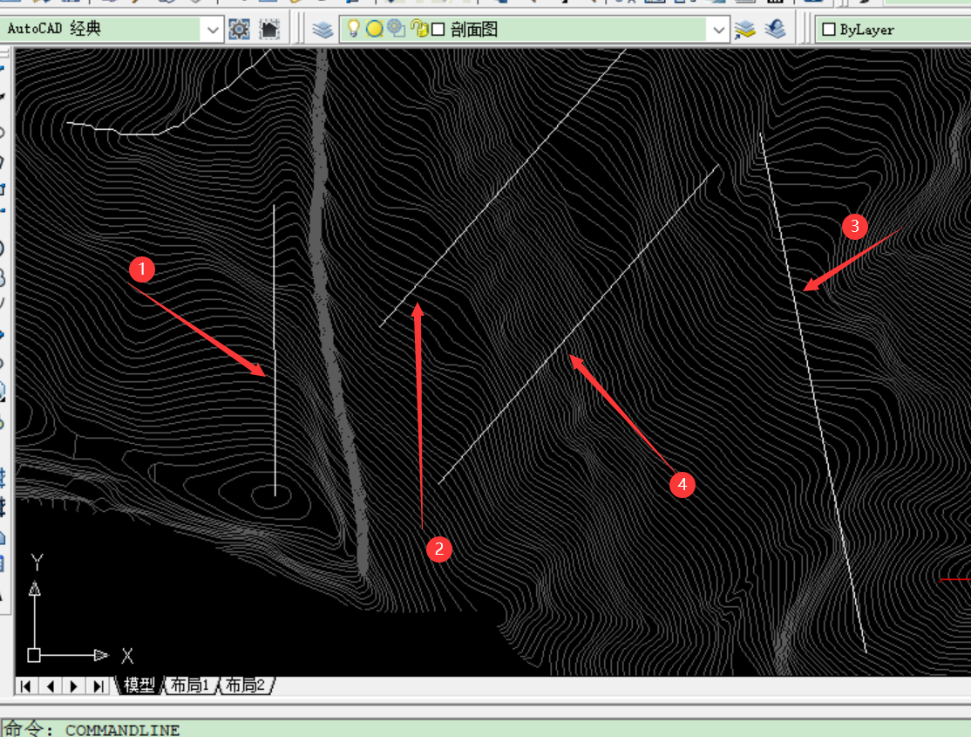The image size is (971, 737).
Task: Jump to the first layout tab arrow
Action: tap(26, 686)
